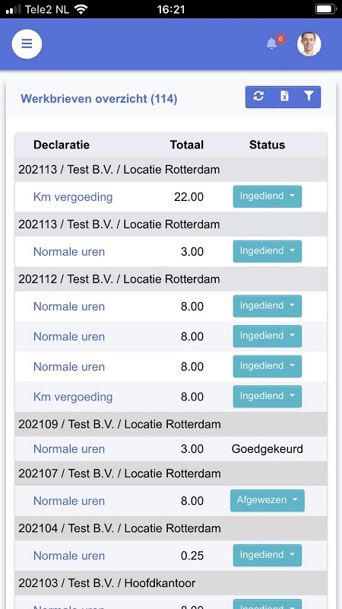This screenshot has height=609, width=342.
Task: Click the Declaratie column header
Action: pos(62,145)
